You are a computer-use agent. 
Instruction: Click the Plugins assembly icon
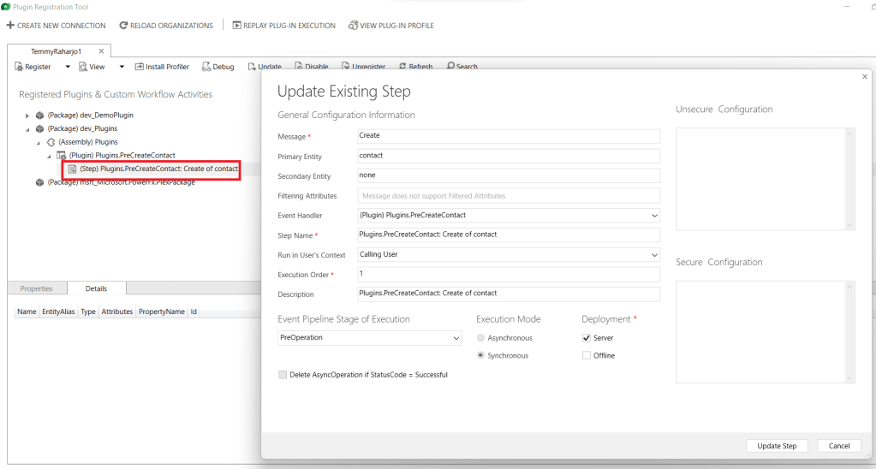51,142
